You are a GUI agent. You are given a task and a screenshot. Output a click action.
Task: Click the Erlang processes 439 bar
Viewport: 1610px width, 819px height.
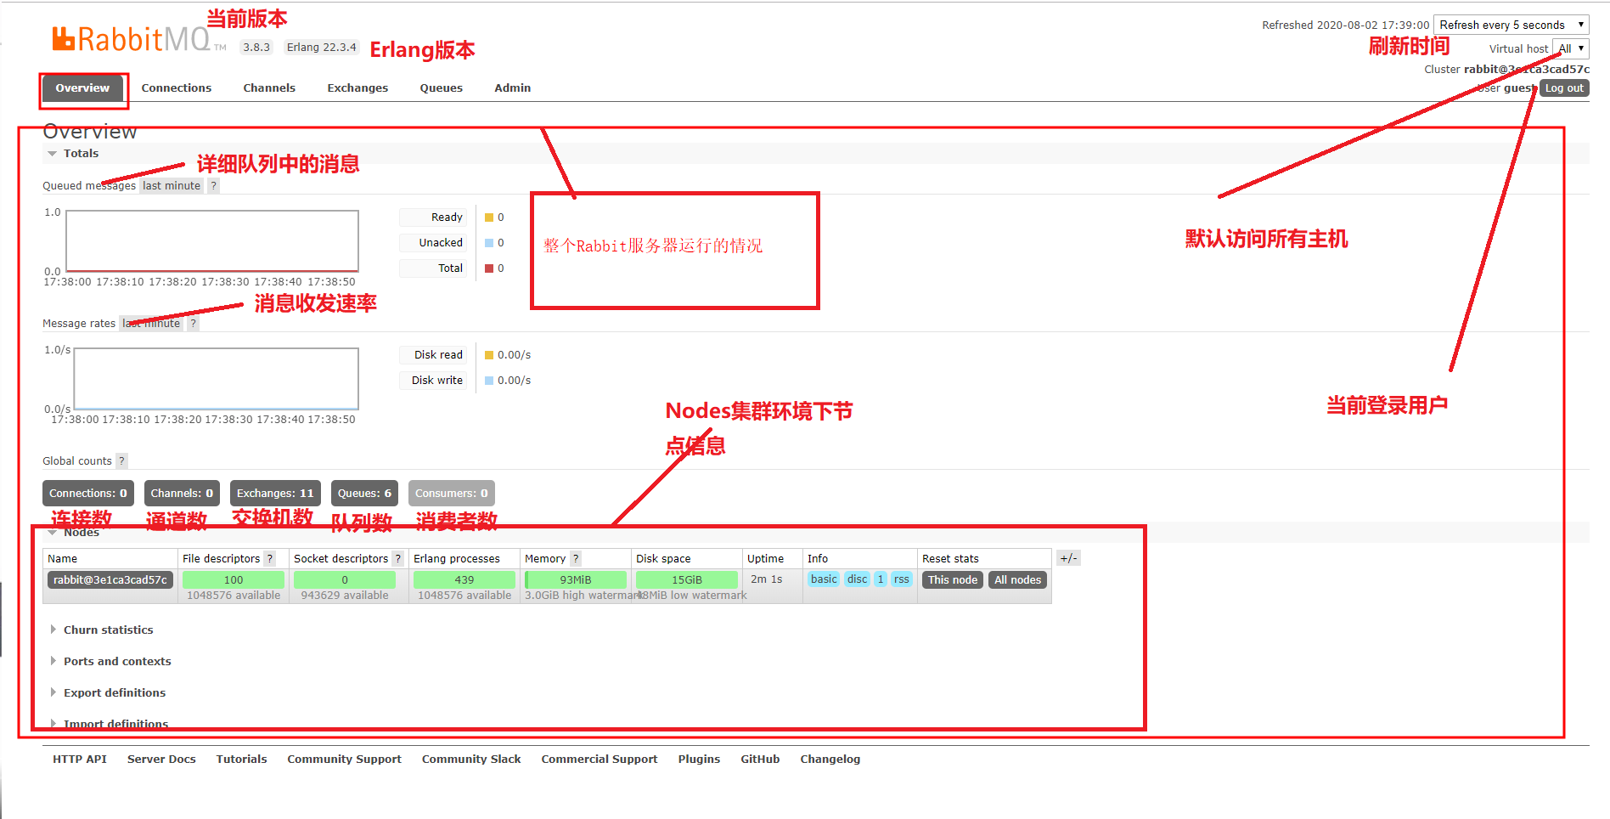(x=464, y=579)
